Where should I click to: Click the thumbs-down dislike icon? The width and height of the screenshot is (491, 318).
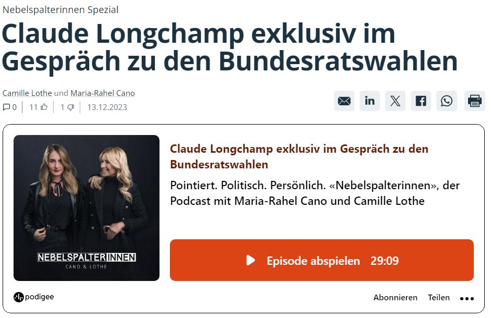point(71,107)
